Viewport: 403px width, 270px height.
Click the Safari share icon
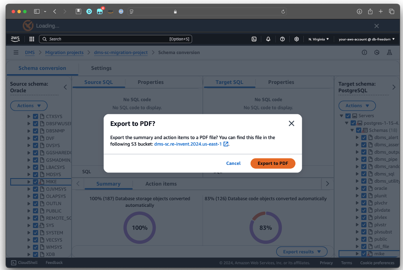(x=370, y=11)
